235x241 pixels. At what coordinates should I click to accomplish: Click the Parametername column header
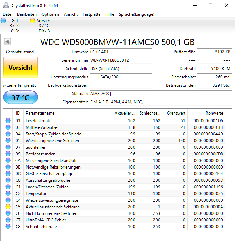[68, 113]
